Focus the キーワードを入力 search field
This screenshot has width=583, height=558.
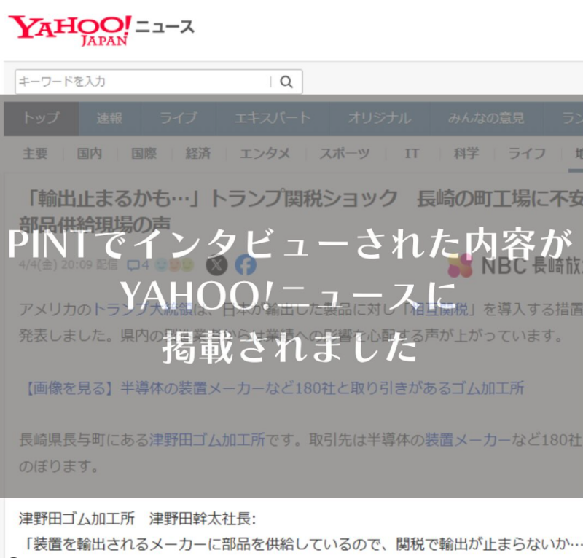(142, 82)
